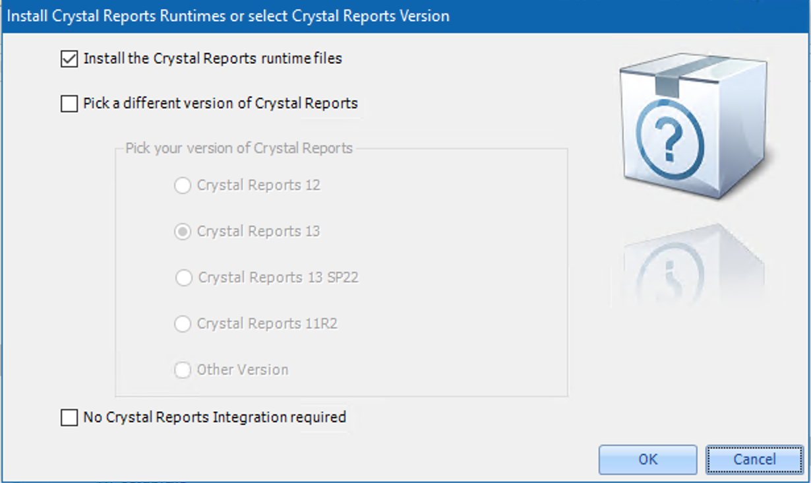Click the package box icon with question mark
Screen dimensions: 811x483
coord(694,125)
